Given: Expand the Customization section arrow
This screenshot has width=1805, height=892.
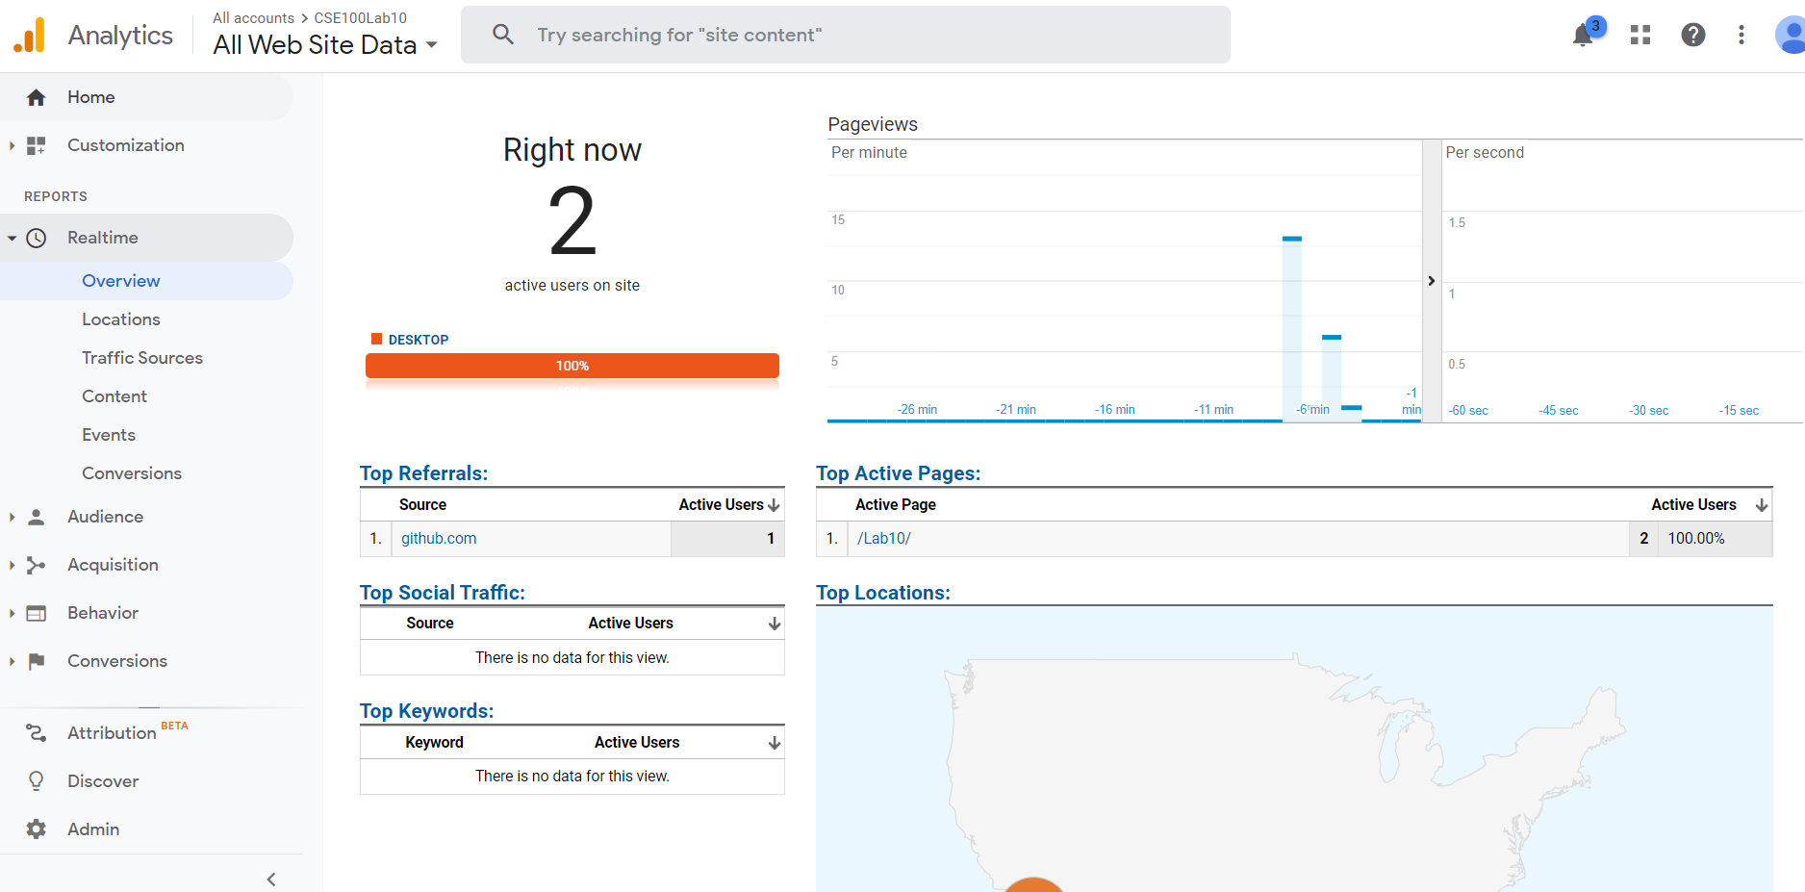Looking at the screenshot, I should [x=12, y=145].
